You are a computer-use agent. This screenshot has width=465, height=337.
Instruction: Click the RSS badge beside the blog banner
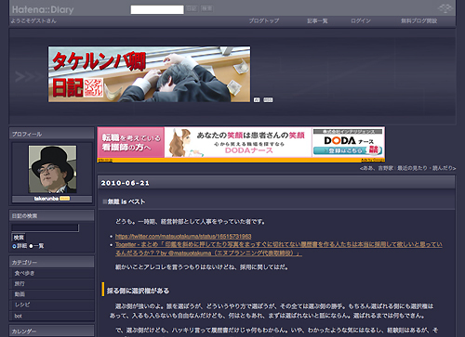pyautogui.click(x=268, y=99)
